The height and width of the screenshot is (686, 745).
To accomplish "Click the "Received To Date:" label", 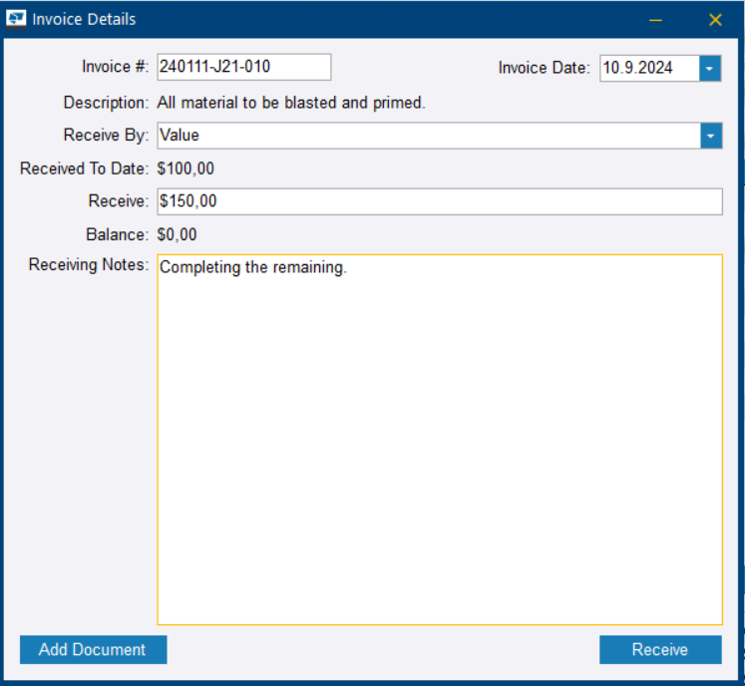I will pyautogui.click(x=85, y=169).
